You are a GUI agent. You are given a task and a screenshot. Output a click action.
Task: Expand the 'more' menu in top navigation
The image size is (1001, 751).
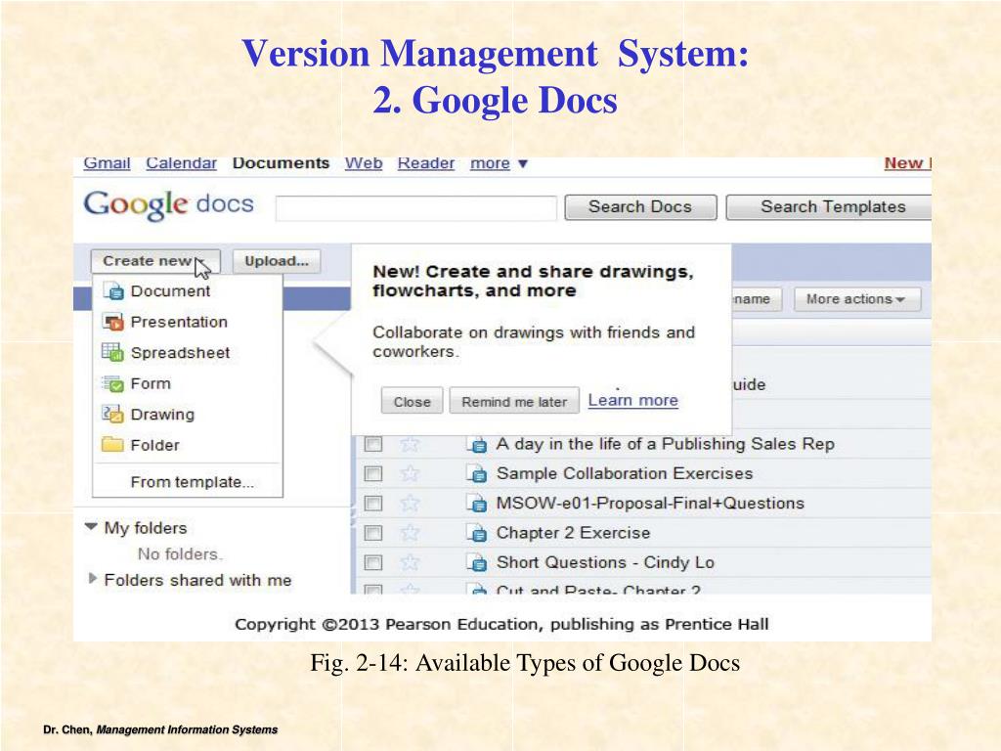coord(500,163)
